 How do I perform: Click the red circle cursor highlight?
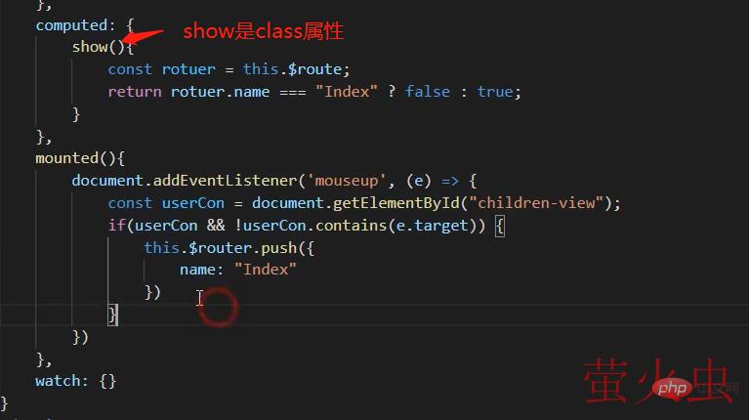tap(219, 308)
